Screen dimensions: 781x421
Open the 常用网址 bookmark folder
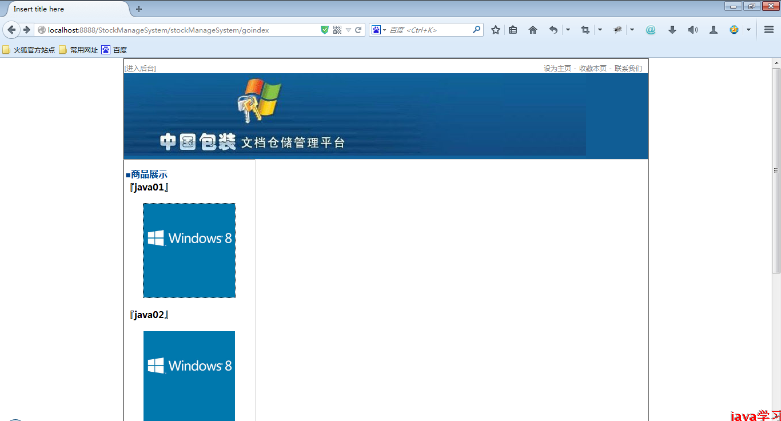click(78, 50)
